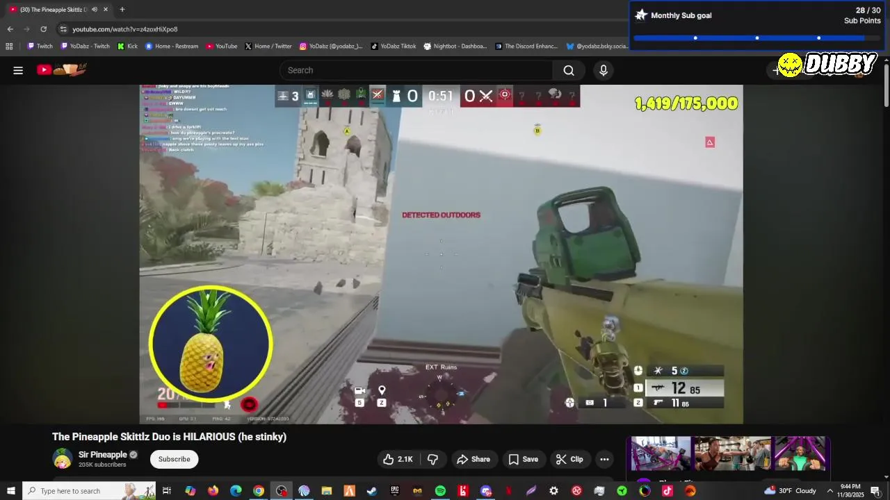Open a new browser tab

(122, 10)
